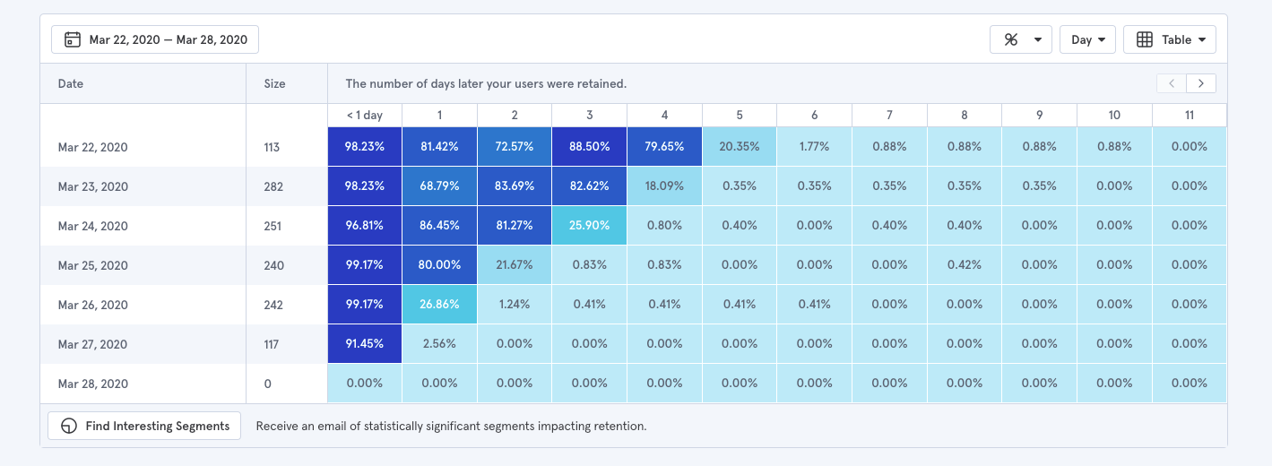This screenshot has height=466, width=1272.
Task: Select the Mar 25, 2020 cohort row
Action: [x=93, y=265]
